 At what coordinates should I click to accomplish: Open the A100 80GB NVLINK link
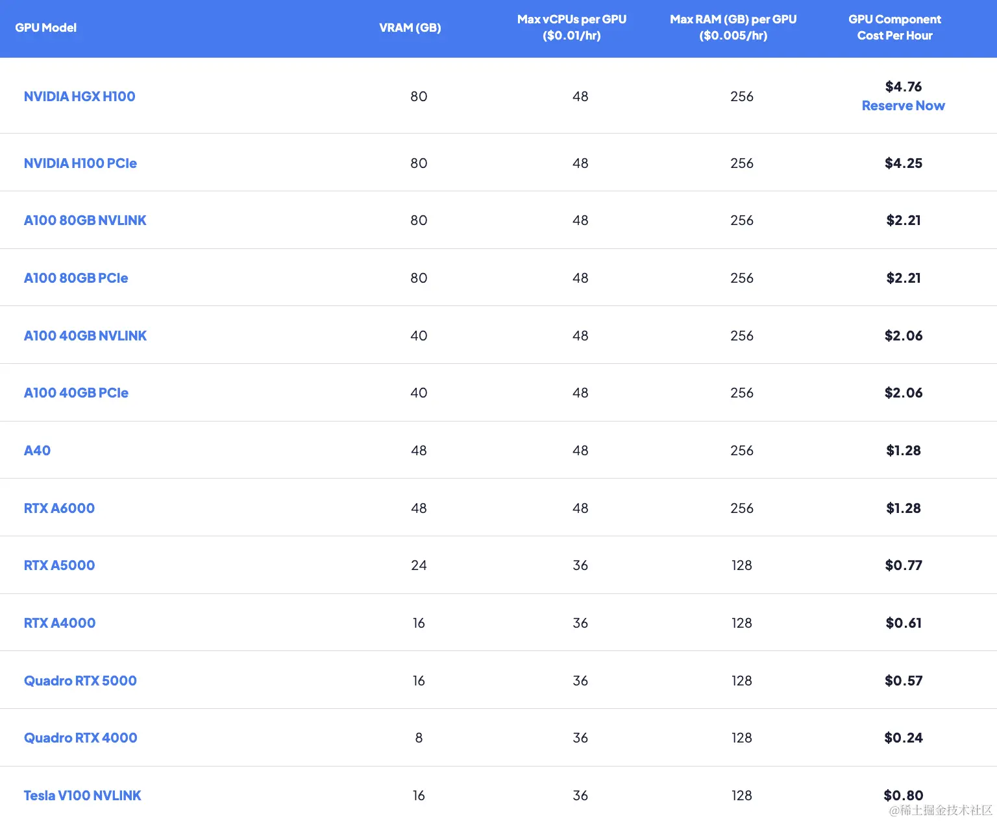click(85, 220)
